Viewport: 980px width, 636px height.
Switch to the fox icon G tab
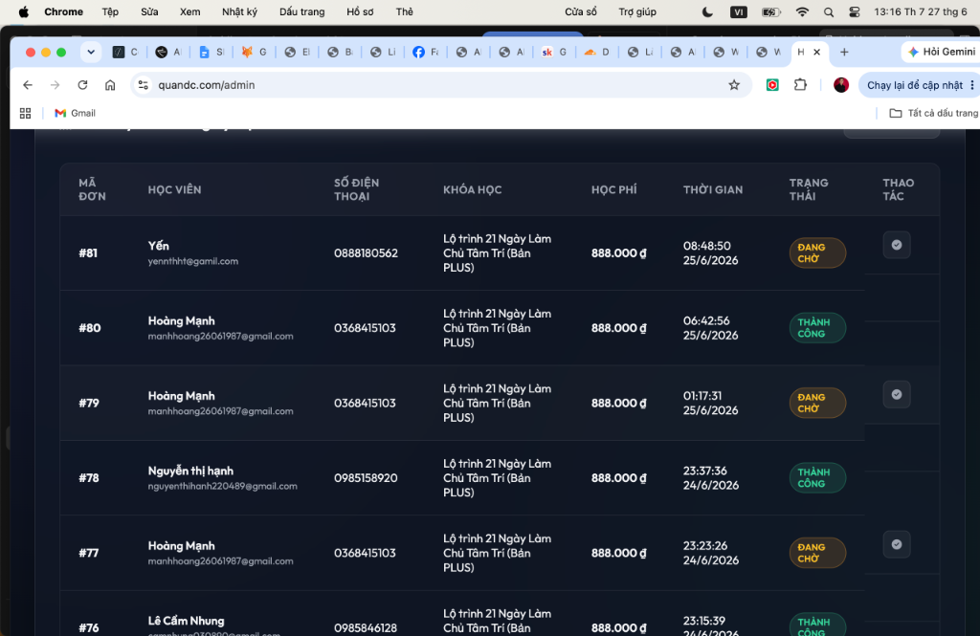pyautogui.click(x=255, y=53)
